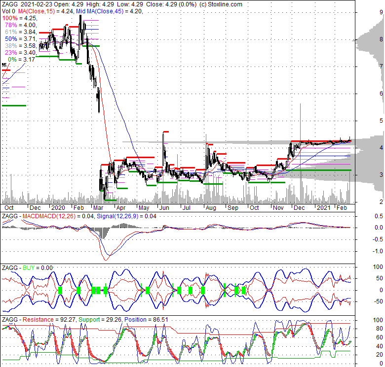
Task: Click the 'ZAGG - BUY = 0.00' label
Action: click(27, 268)
